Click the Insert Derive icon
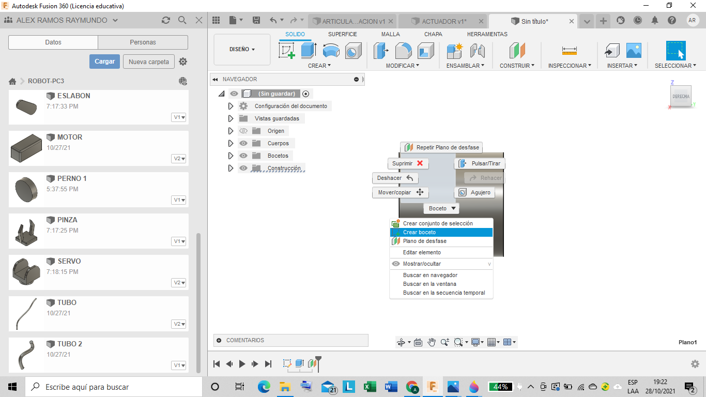The width and height of the screenshot is (706, 397). click(612, 51)
